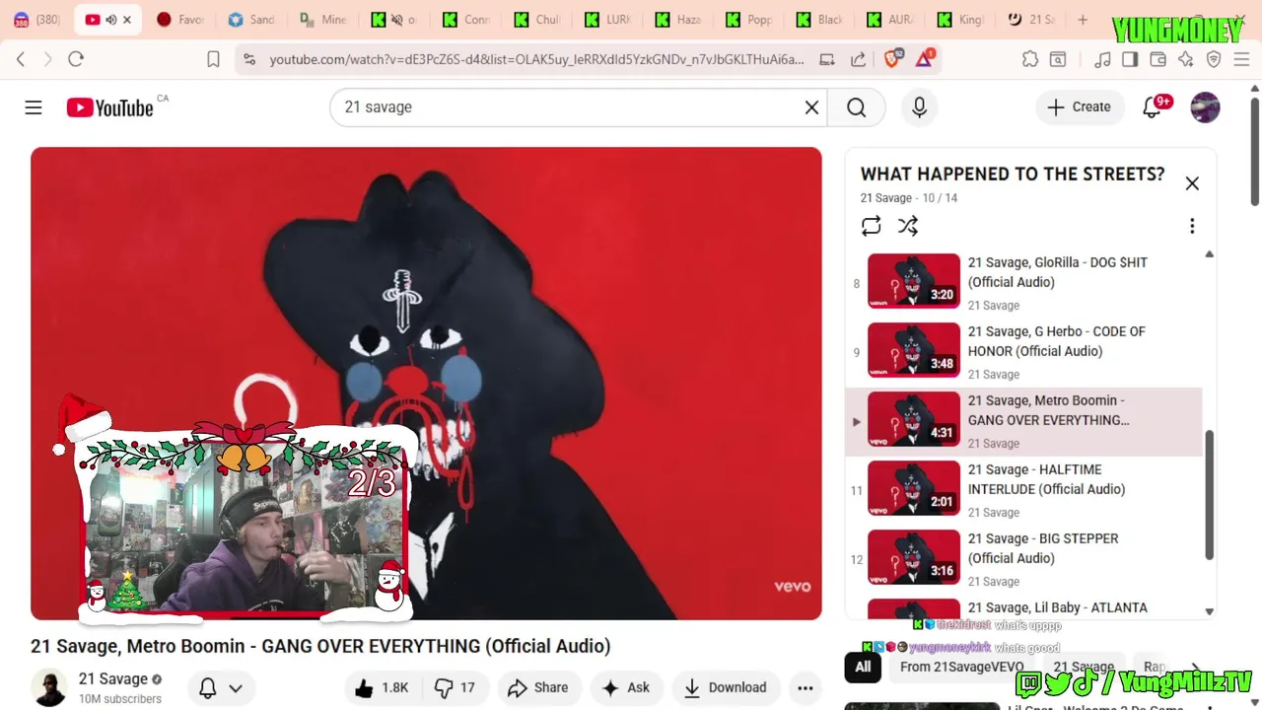Switch to the Favor browser tab
The image size is (1262, 710).
click(180, 20)
